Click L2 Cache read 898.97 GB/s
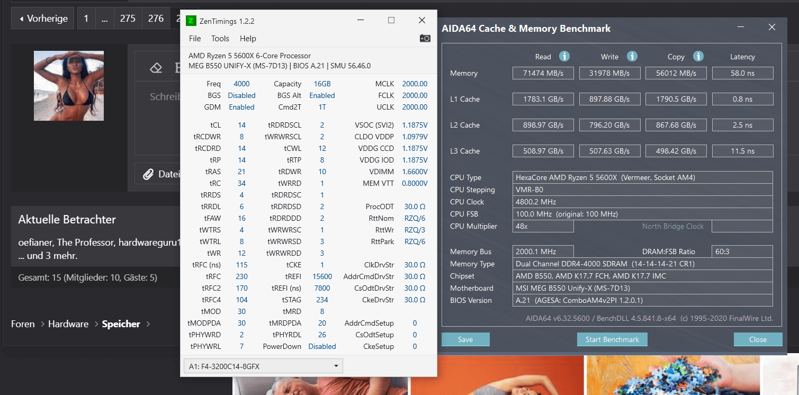The width and height of the screenshot is (799, 395). click(543, 125)
